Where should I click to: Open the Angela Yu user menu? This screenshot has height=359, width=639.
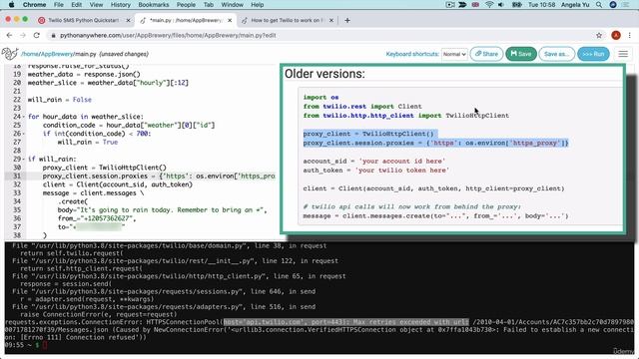[575, 4]
